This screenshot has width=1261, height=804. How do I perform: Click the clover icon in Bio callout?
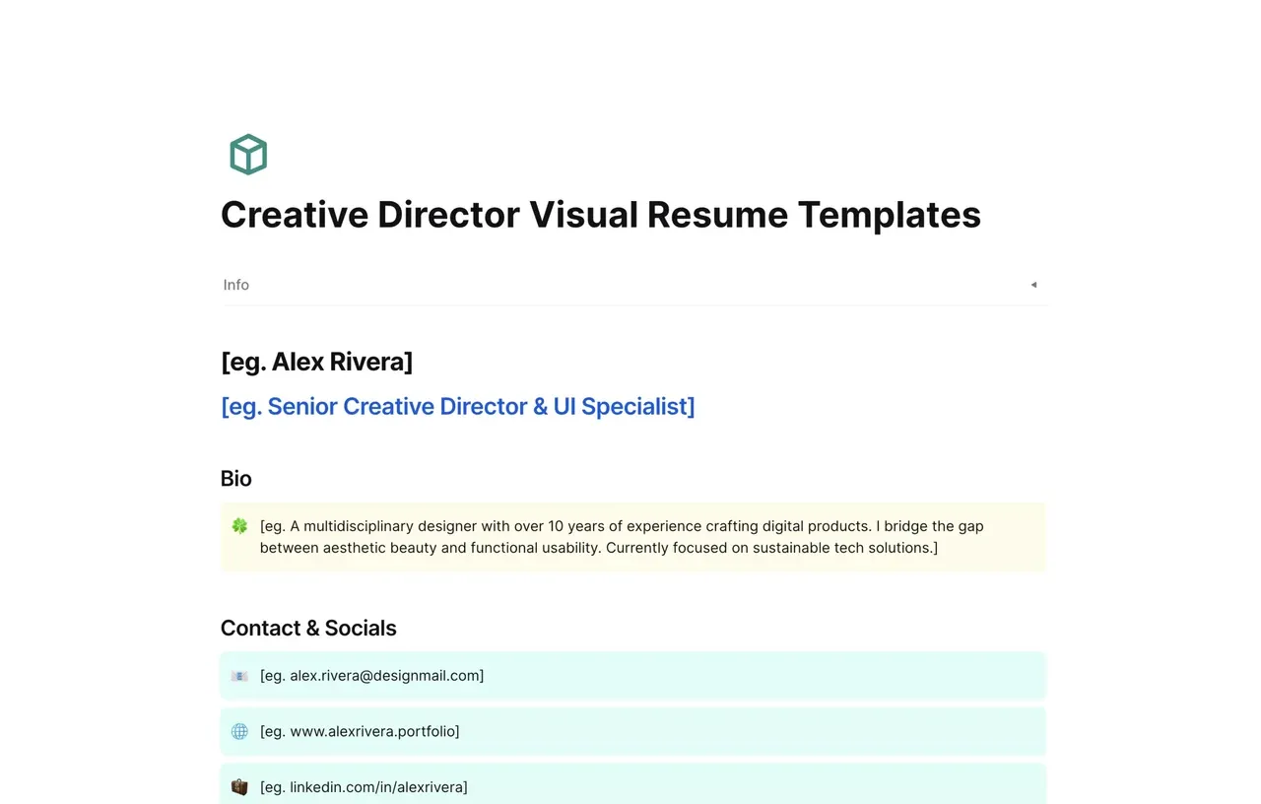point(239,526)
